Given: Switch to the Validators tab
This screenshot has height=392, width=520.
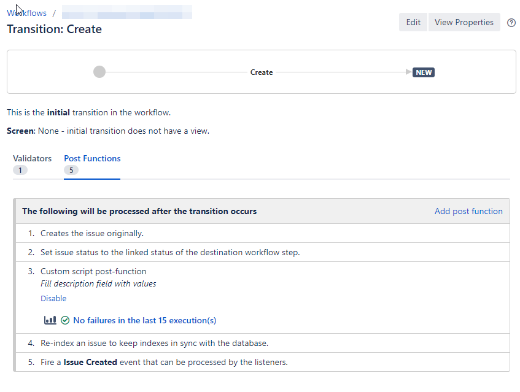Looking at the screenshot, I should coord(32,158).
